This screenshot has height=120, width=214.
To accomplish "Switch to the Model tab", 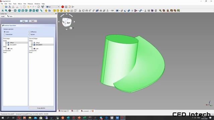I will click(x=3, y=16).
